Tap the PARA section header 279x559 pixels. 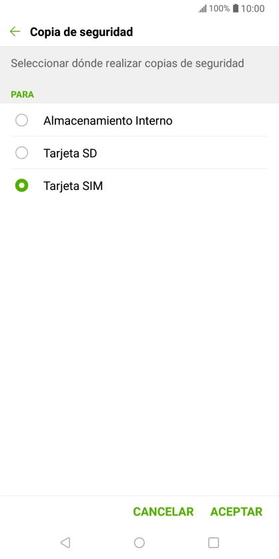23,94
